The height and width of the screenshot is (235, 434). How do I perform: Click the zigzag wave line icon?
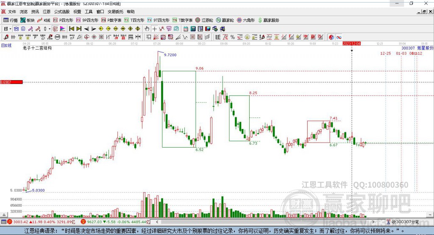click(x=185, y=37)
